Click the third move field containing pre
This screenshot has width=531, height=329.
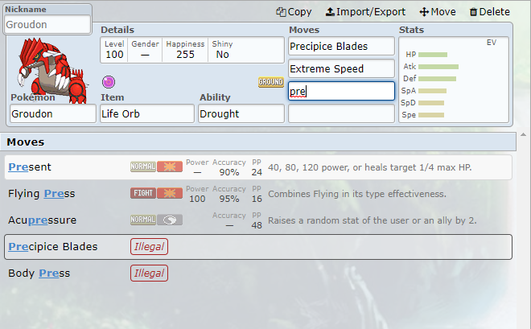click(341, 91)
